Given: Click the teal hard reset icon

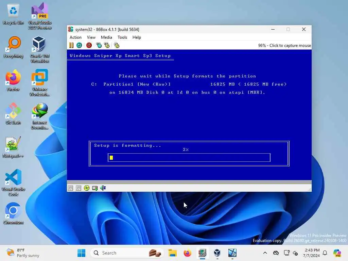Looking at the screenshot, I should click(x=79, y=45).
